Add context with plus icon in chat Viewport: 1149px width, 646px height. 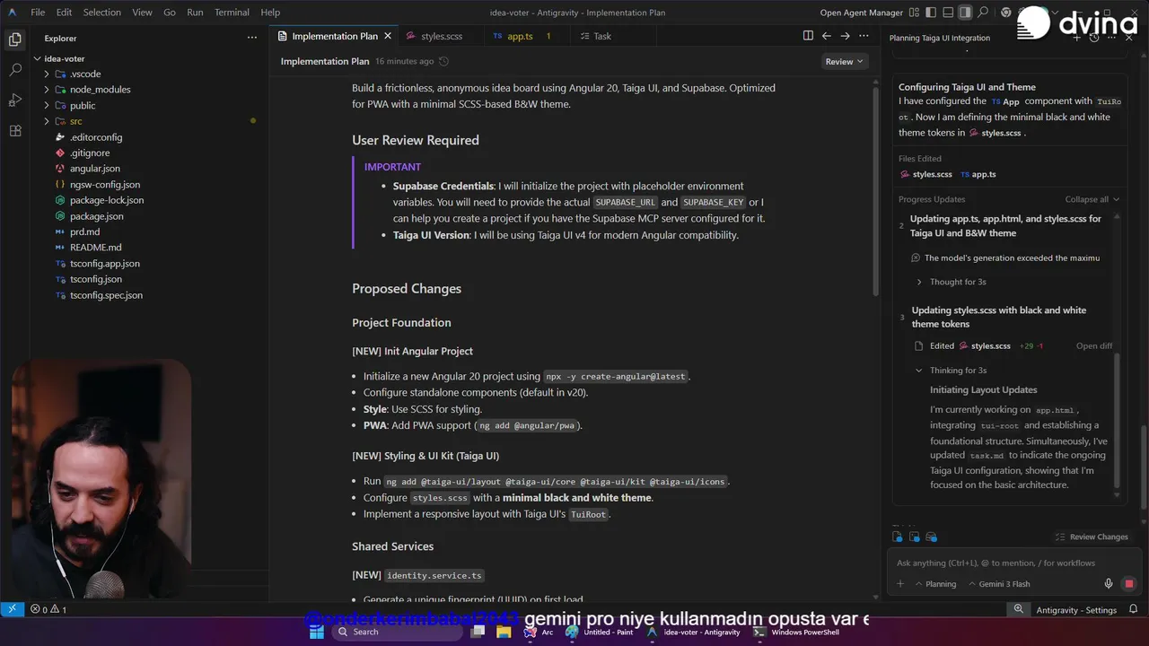tap(900, 584)
